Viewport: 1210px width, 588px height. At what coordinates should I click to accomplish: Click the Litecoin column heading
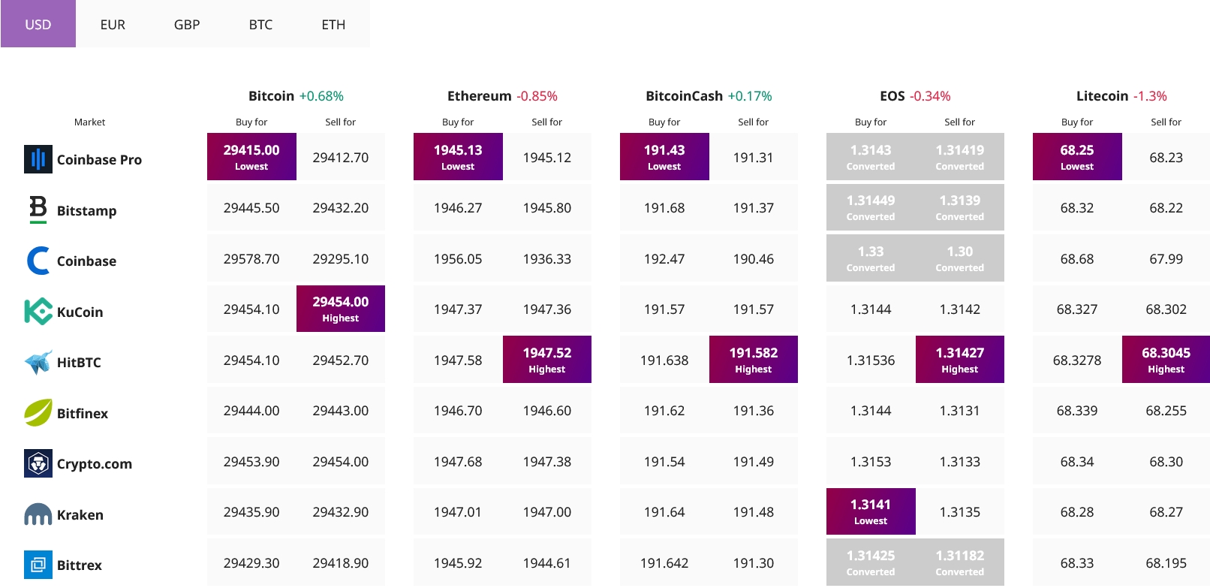point(1102,96)
